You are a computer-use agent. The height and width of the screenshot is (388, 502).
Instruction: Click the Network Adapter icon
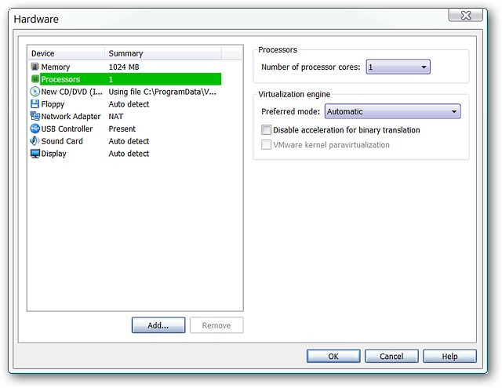click(35, 116)
